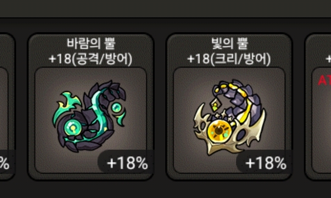Click the 바람의 뿔 item title

pyautogui.click(x=91, y=43)
